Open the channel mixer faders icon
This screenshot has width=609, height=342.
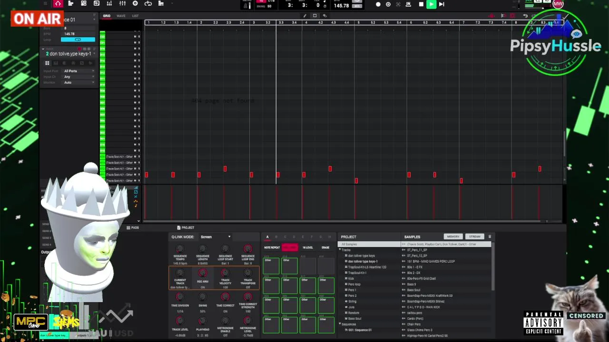point(122,3)
